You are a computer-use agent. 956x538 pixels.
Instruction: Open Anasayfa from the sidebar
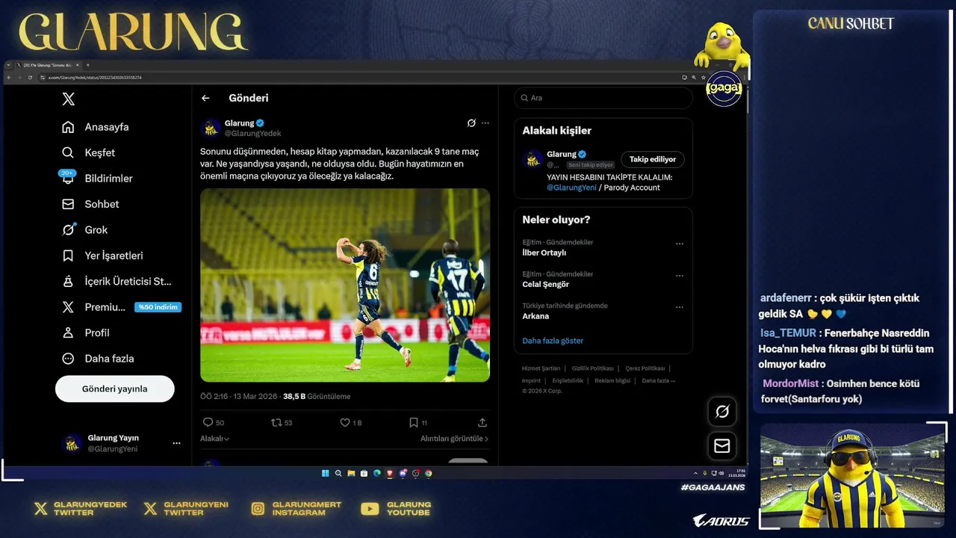pos(95,127)
